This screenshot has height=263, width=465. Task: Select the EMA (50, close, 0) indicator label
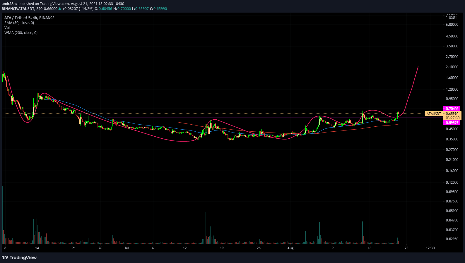click(19, 23)
